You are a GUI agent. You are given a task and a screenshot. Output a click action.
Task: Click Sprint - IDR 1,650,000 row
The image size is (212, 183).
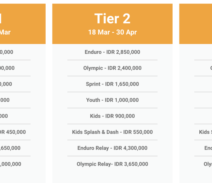point(112,84)
